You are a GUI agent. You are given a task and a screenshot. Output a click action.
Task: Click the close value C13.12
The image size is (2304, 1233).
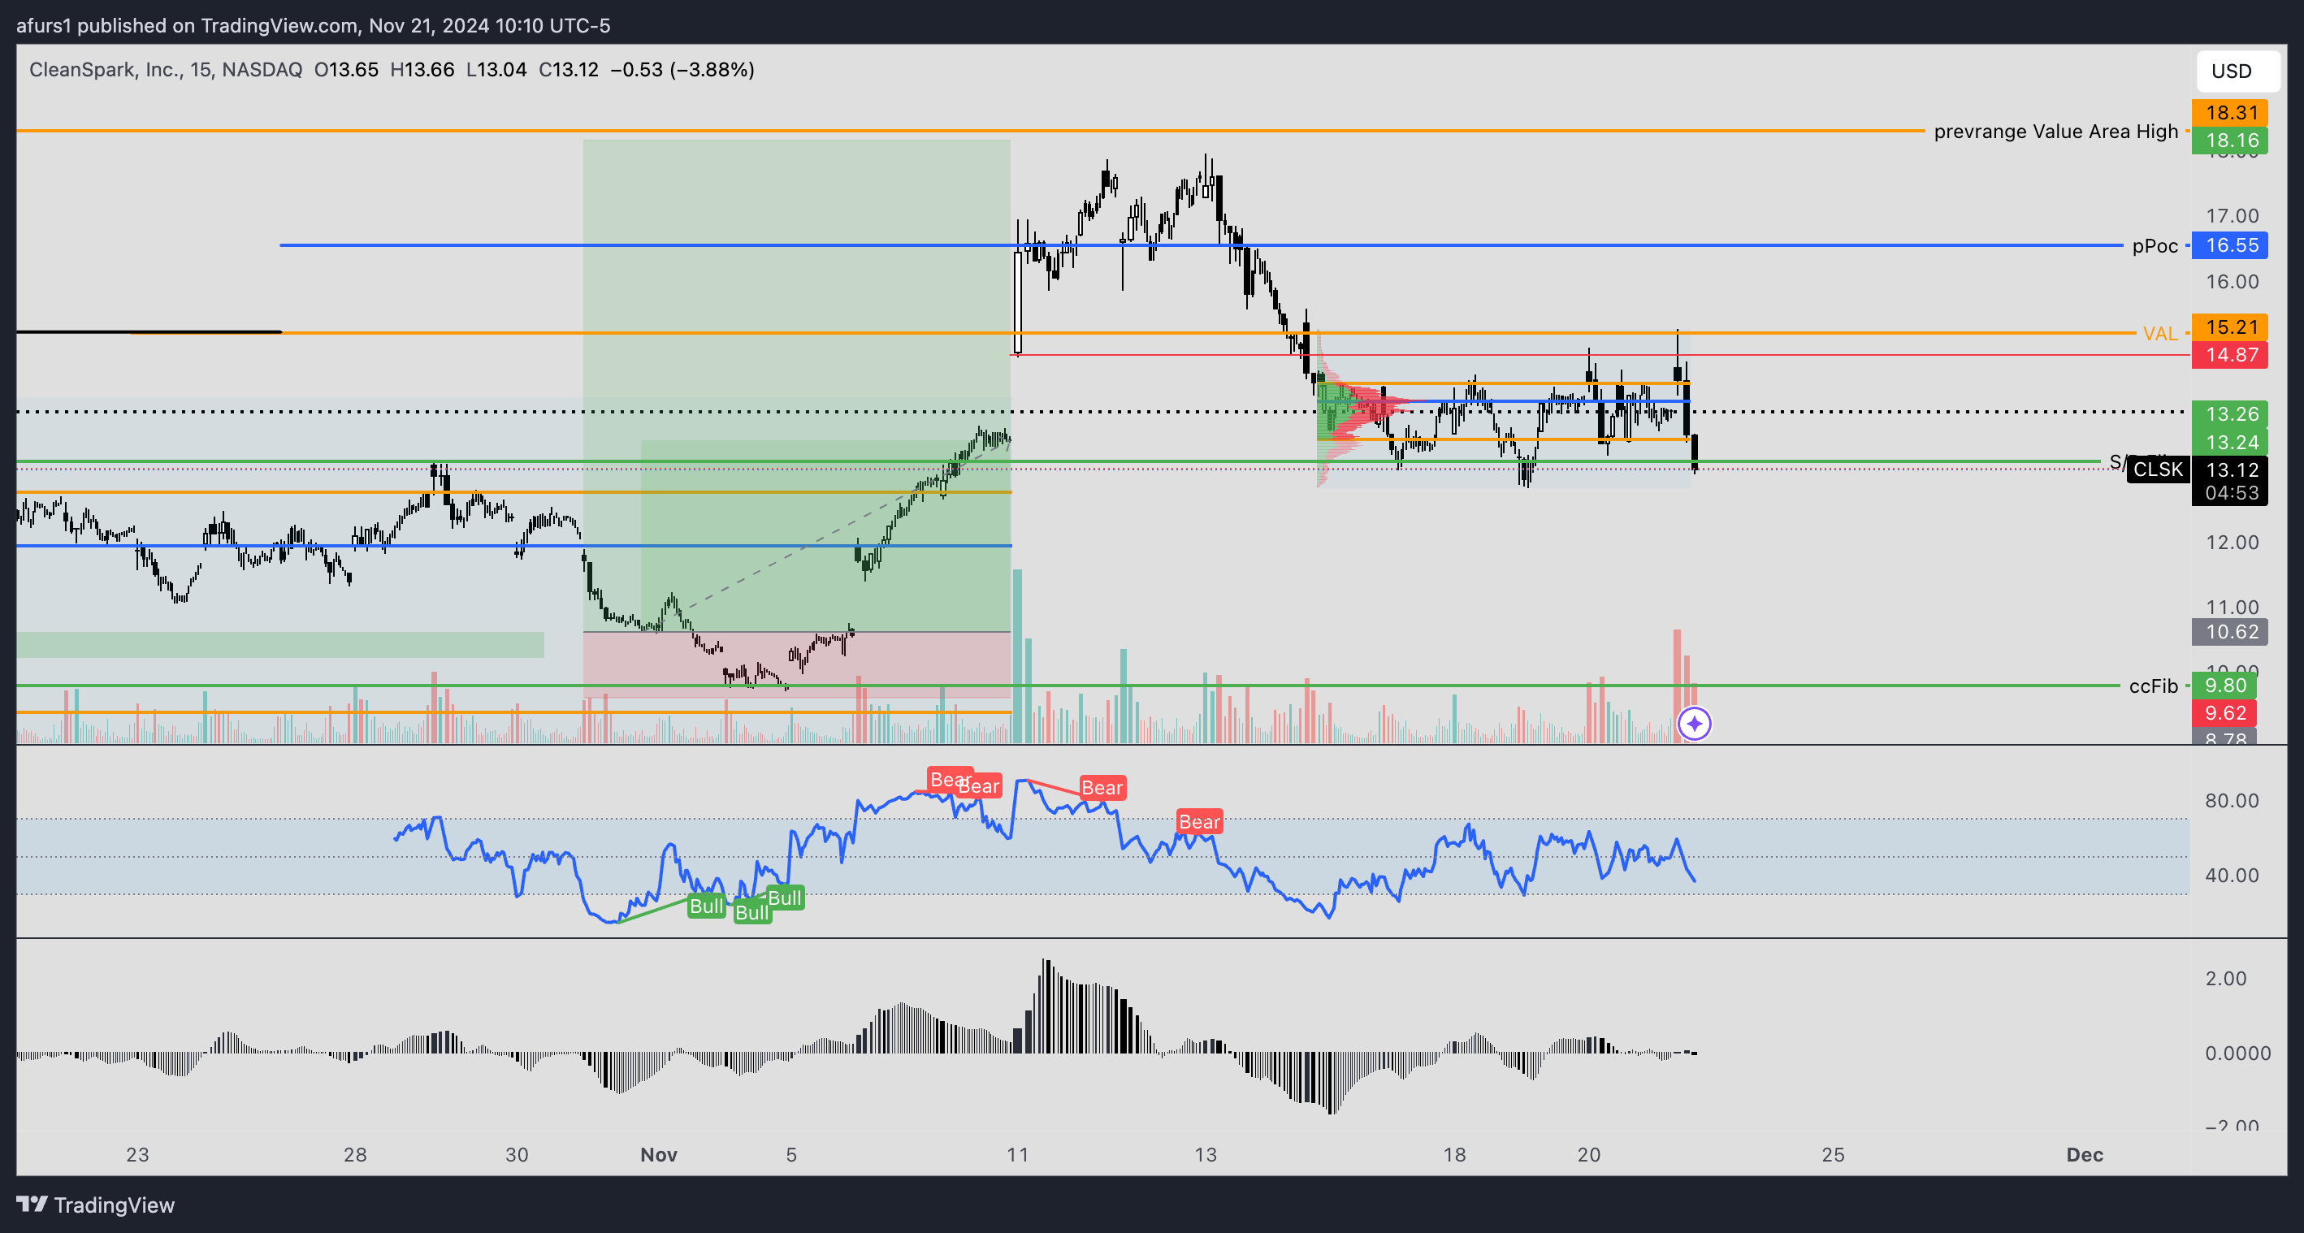click(x=569, y=70)
